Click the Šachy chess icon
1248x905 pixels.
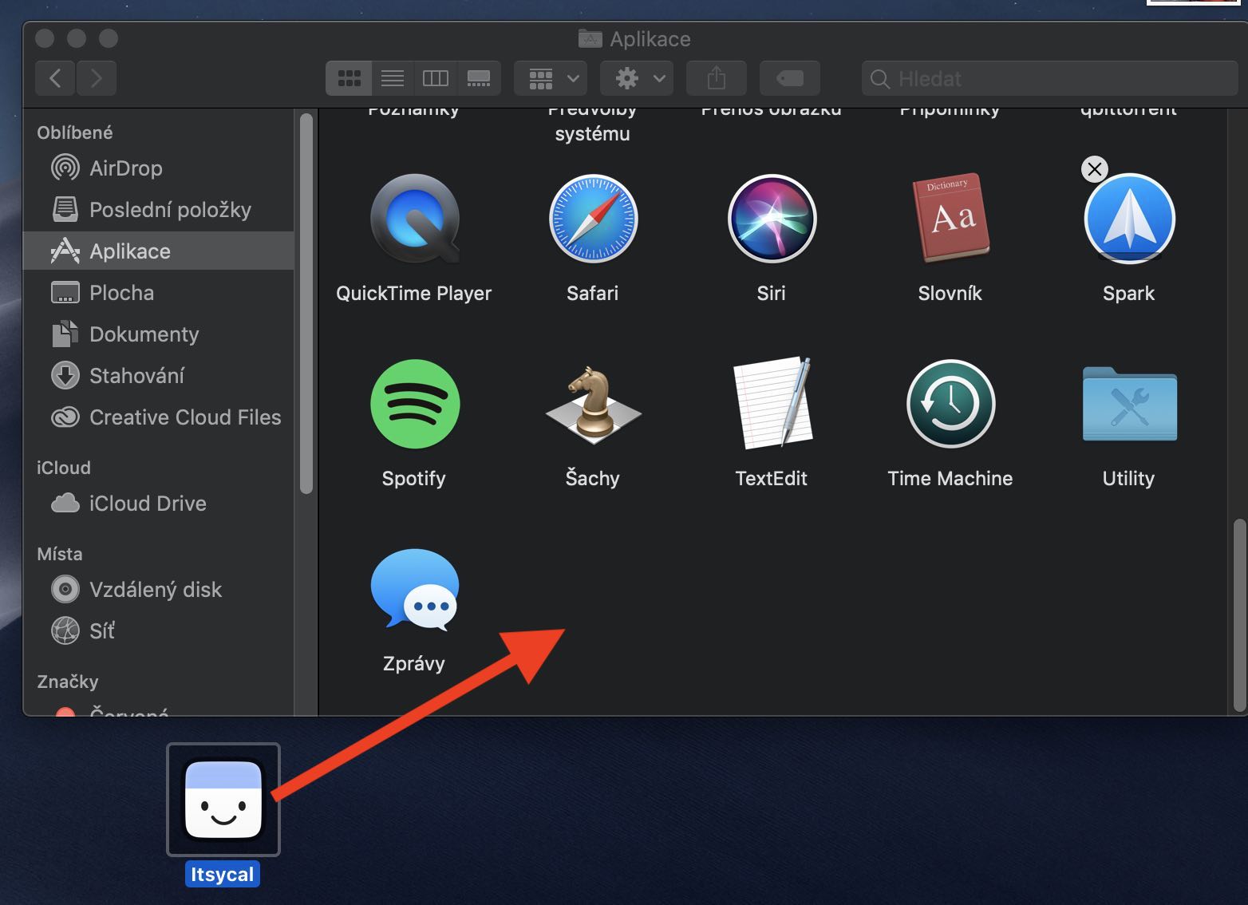(x=592, y=404)
